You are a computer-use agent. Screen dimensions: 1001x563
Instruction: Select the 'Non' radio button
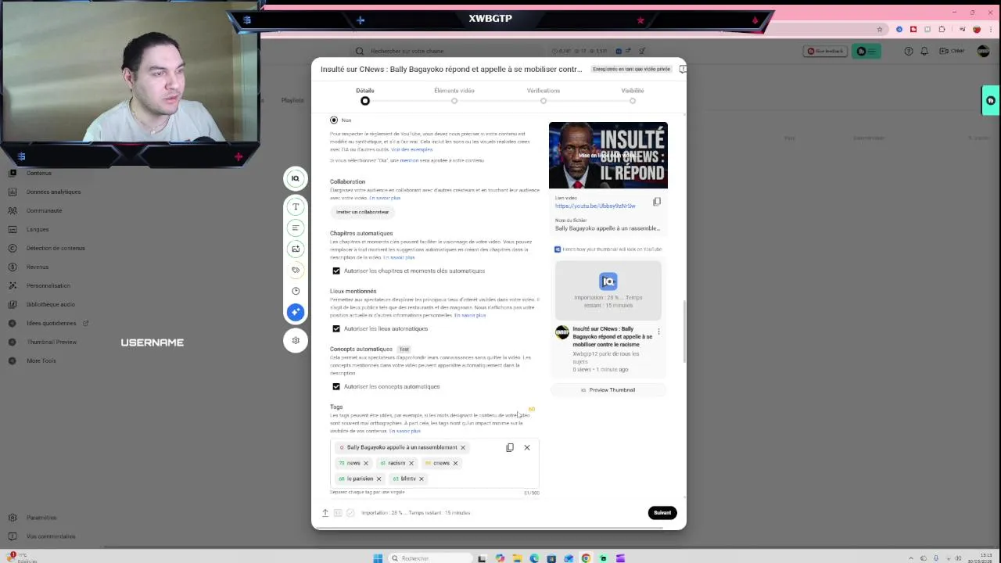[x=334, y=120]
